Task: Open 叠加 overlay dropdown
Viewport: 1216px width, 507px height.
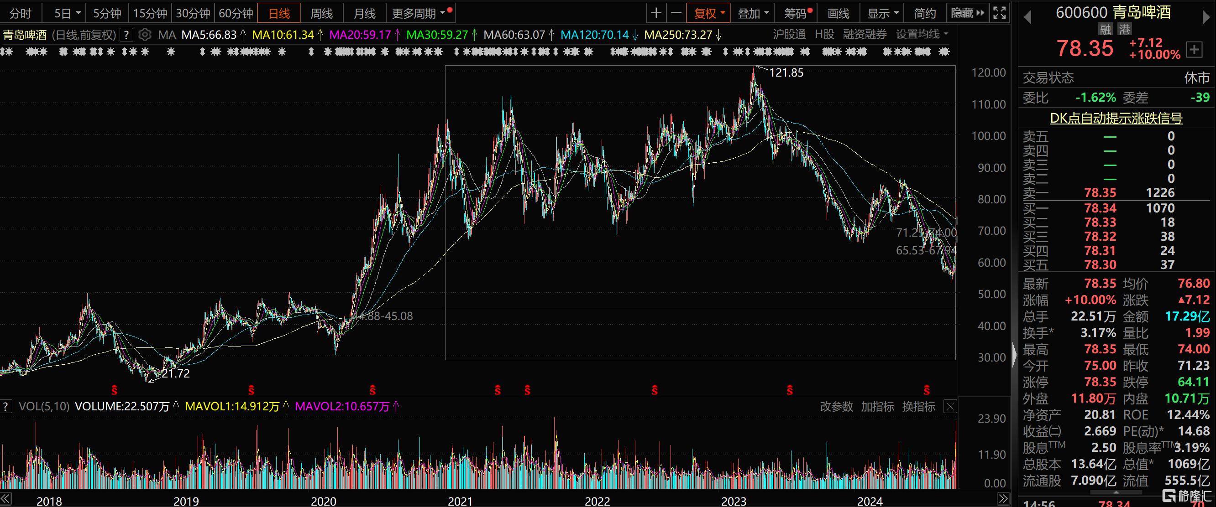Action: (752, 13)
